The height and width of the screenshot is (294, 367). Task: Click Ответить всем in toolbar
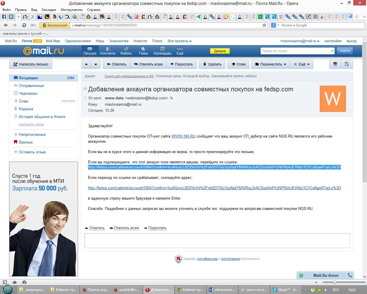point(148,64)
